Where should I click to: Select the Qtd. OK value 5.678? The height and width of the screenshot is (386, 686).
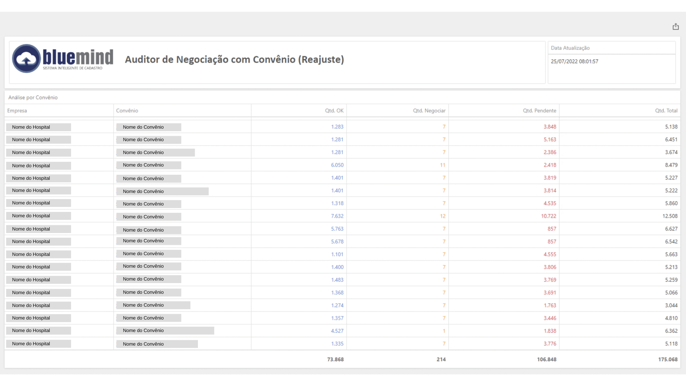pyautogui.click(x=337, y=242)
